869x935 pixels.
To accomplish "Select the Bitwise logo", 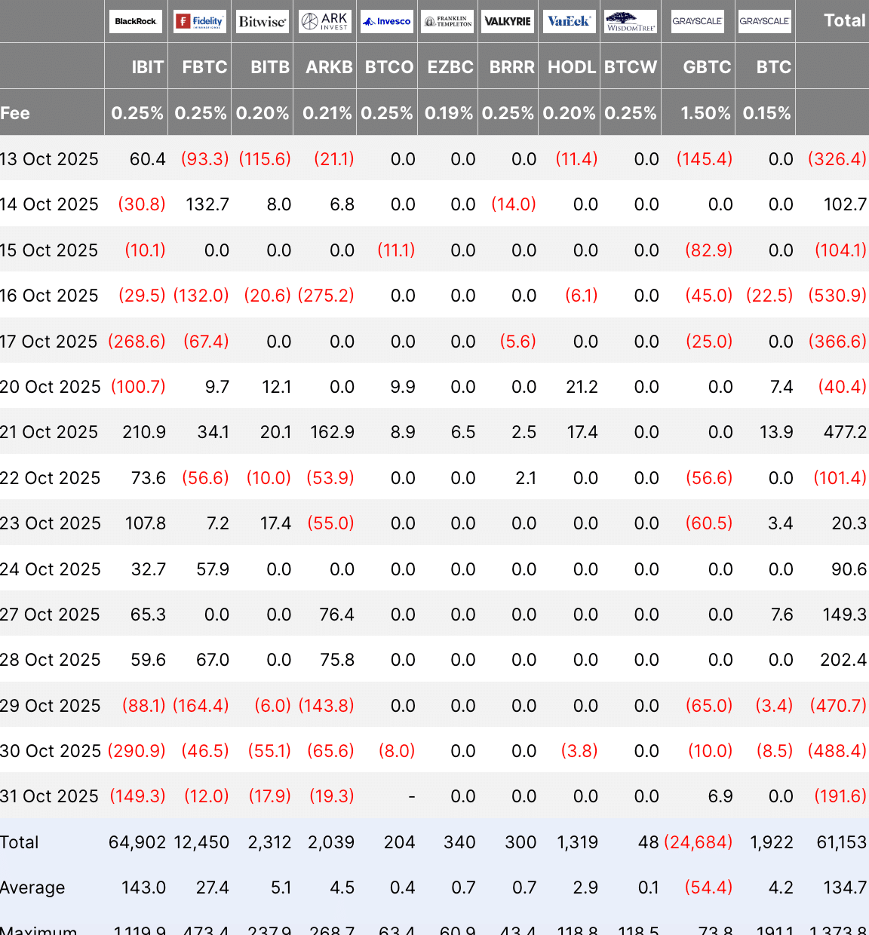I will point(262,21).
